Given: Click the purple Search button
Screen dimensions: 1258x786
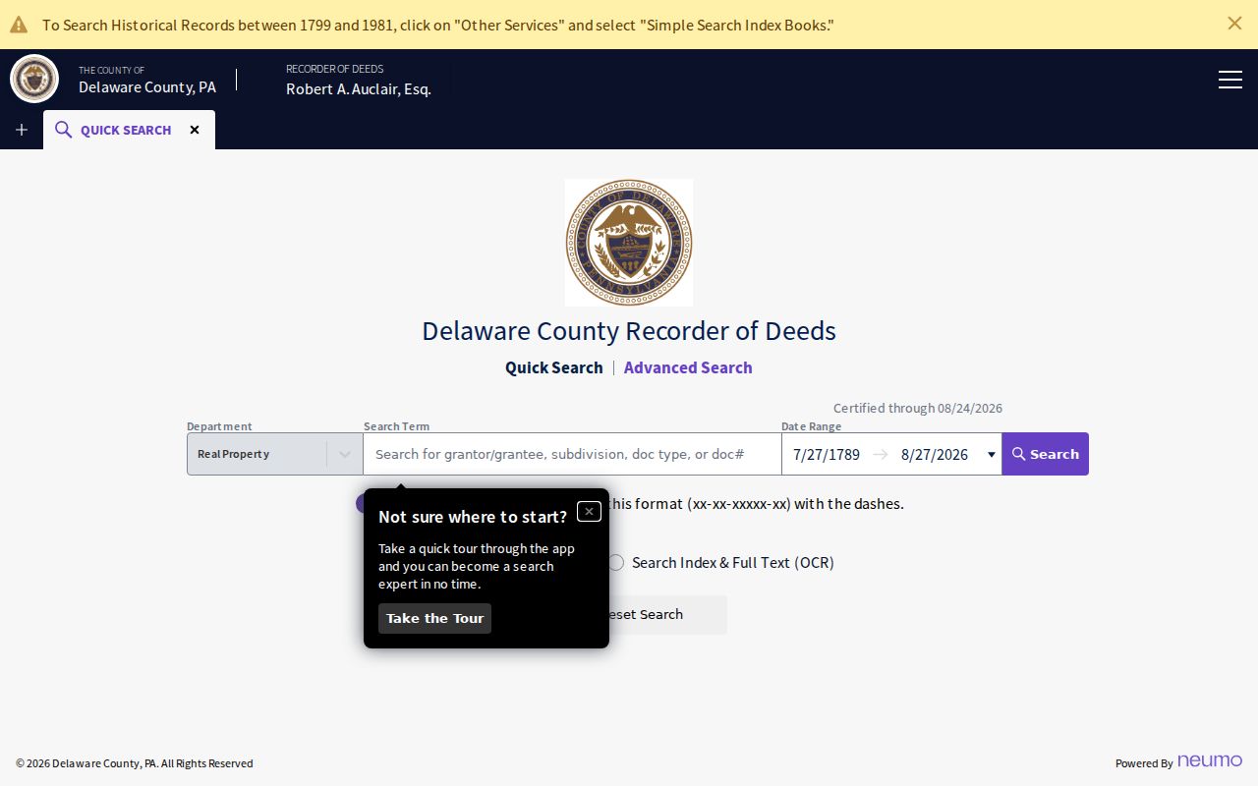Looking at the screenshot, I should tap(1046, 454).
